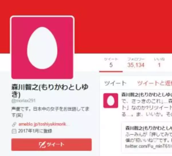Select the ツイート count tab showing 5
Viewport: 172px width, 156px height.
(111, 63)
